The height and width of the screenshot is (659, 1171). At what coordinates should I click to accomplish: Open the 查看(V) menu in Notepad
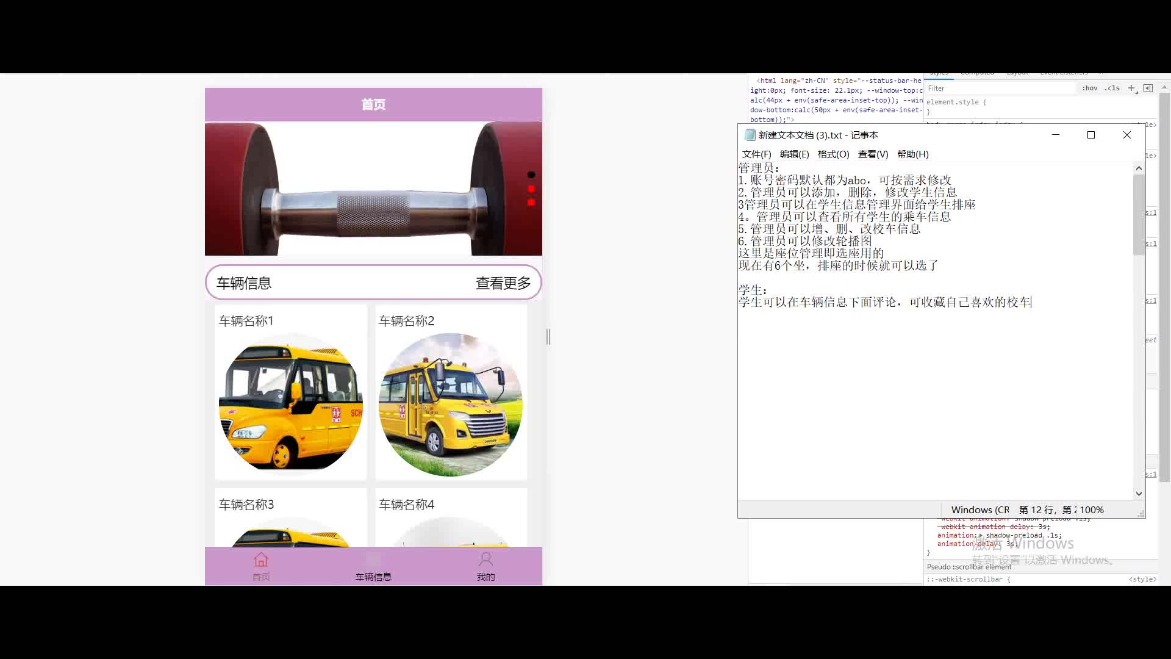click(x=873, y=154)
